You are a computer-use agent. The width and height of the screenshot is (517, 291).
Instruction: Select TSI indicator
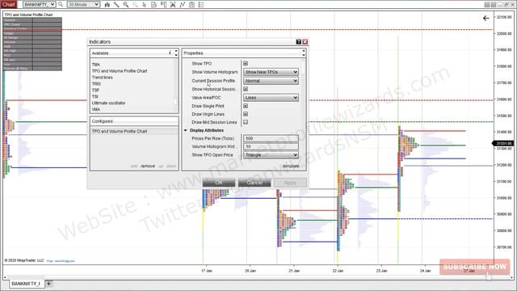(x=95, y=96)
